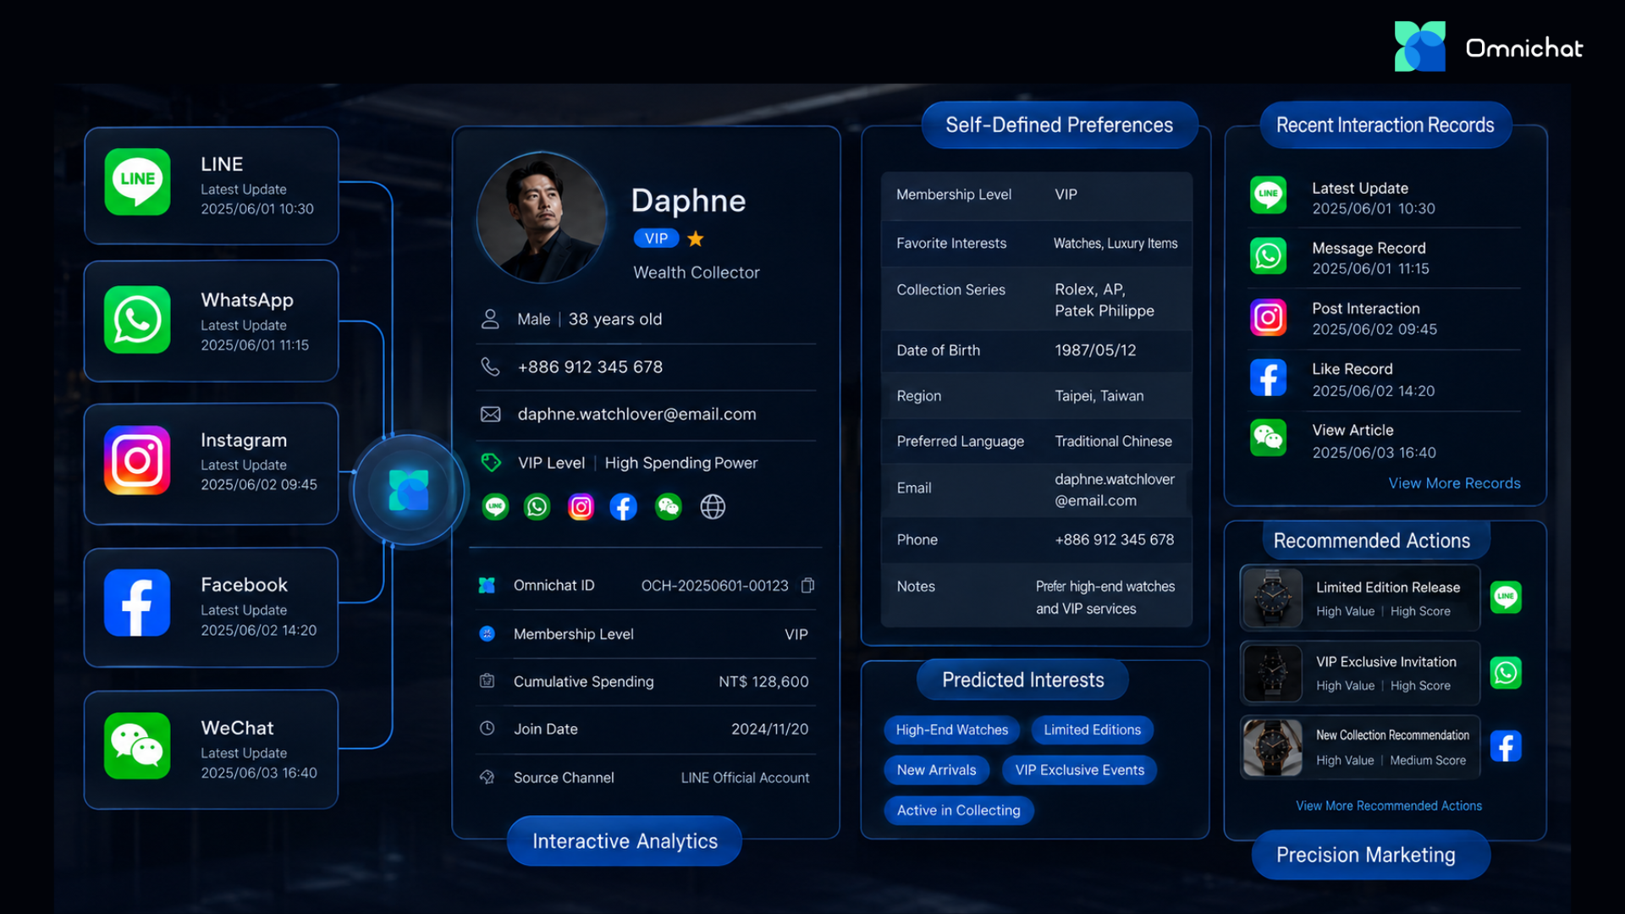Click the gold star beside the VIP badge
Image resolution: width=1625 pixels, height=914 pixels.
point(696,239)
